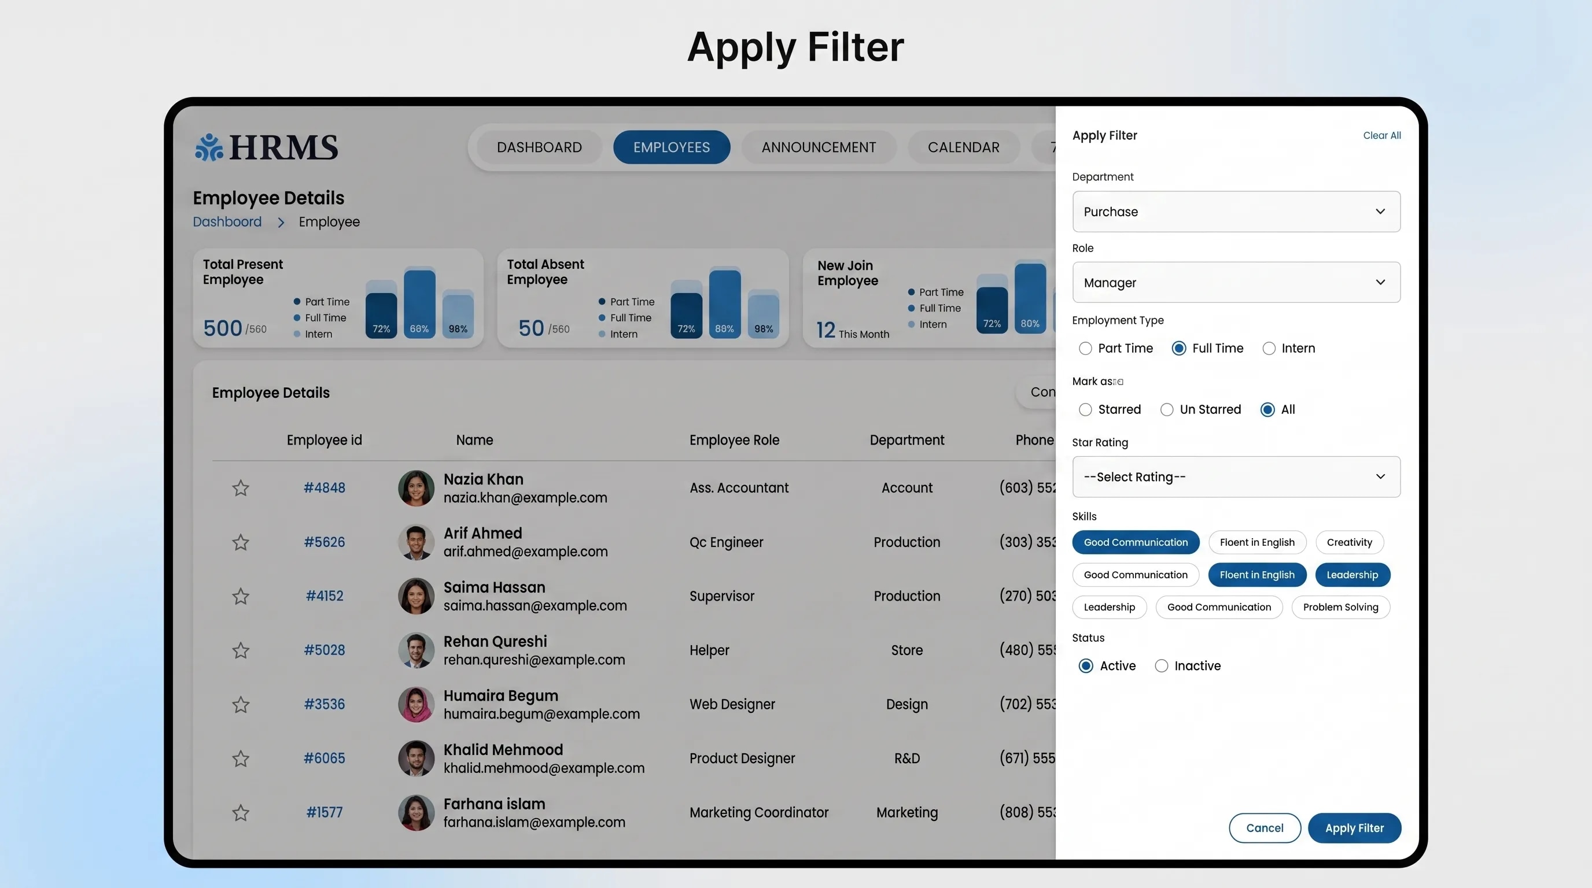The width and height of the screenshot is (1592, 888).
Task: Toggle the Problem Solving skill chip
Action: 1340,607
